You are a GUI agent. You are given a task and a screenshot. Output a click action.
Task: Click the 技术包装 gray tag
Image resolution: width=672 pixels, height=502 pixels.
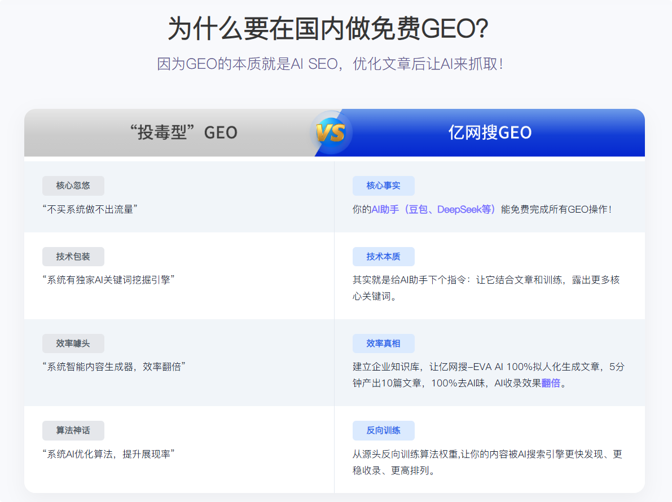click(x=73, y=257)
